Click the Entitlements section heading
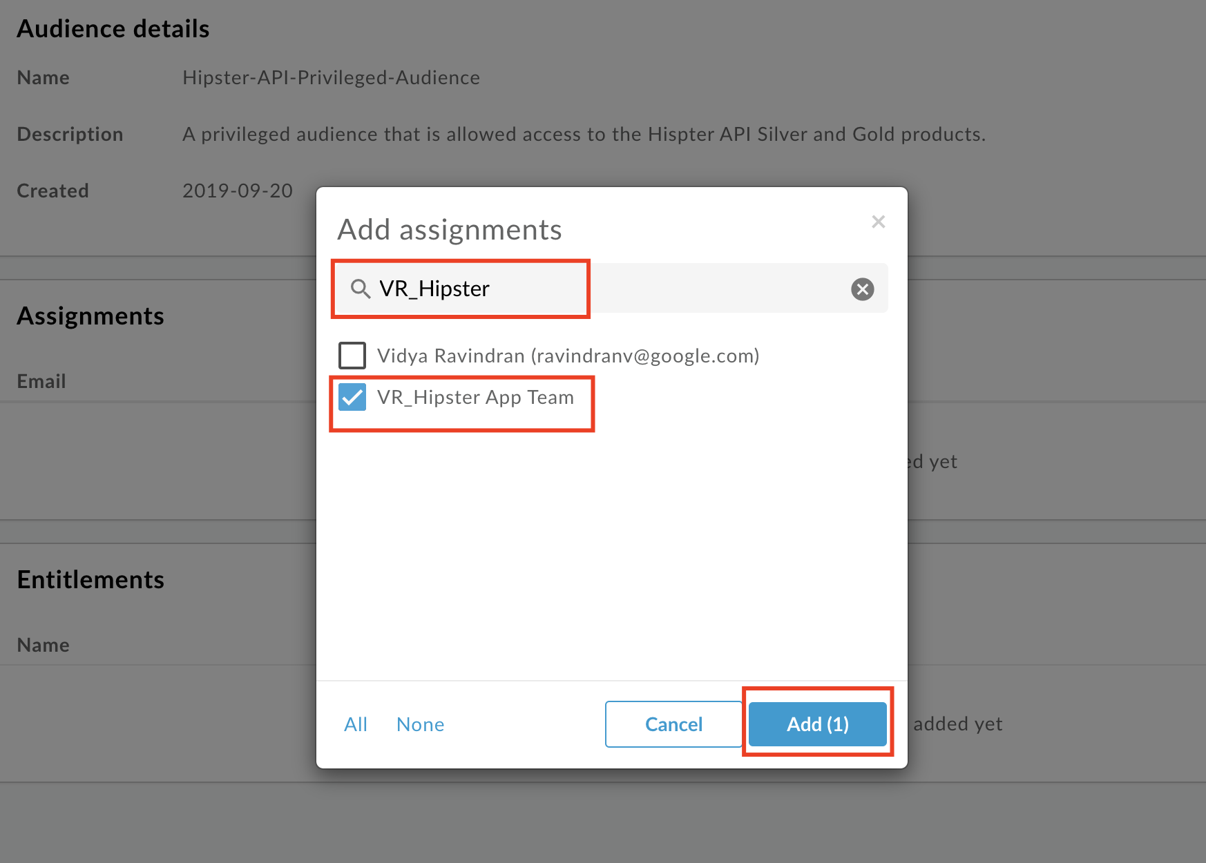Screen dimensions: 1206x863 tap(90, 580)
